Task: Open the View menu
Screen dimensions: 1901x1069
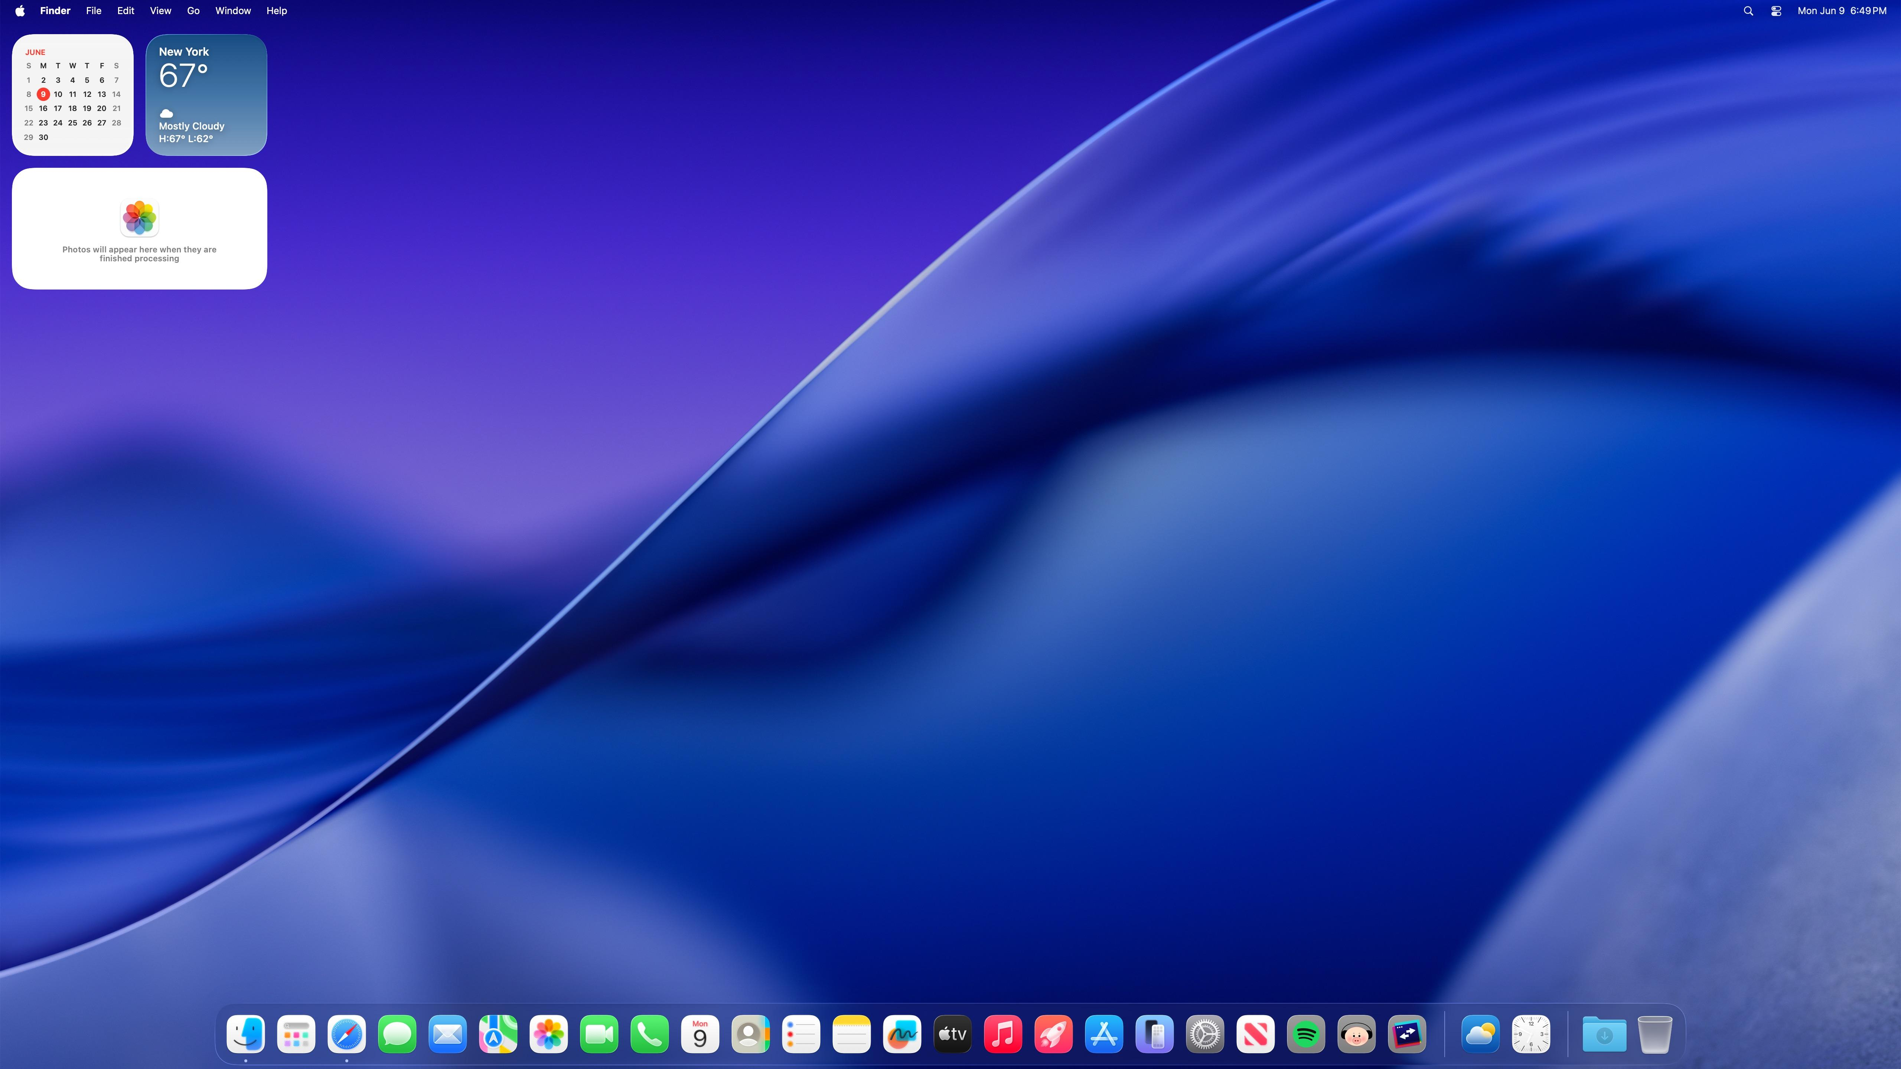Action: [x=160, y=11]
